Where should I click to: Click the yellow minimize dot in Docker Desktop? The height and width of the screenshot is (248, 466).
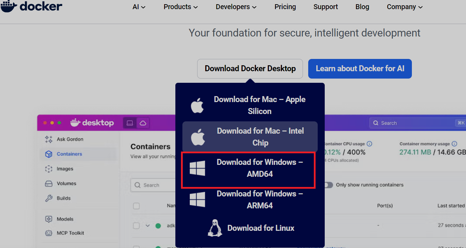52,123
